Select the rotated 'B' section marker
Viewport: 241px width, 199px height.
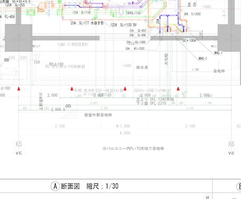pyautogui.click(x=69, y=106)
